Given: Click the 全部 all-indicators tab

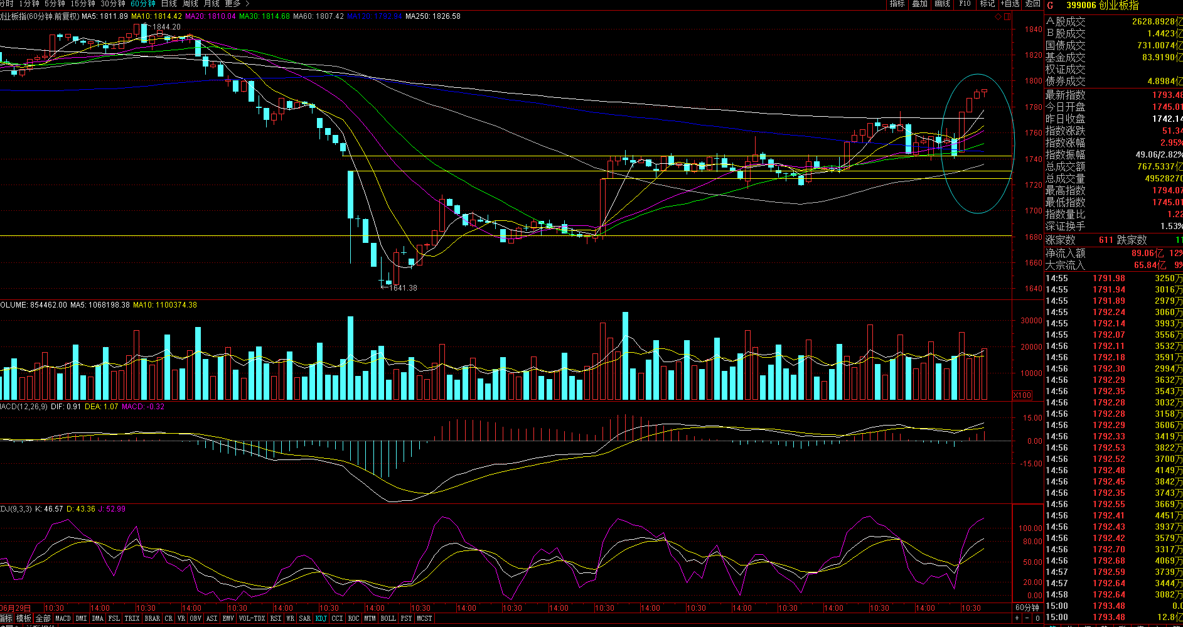Looking at the screenshot, I should pyautogui.click(x=43, y=618).
